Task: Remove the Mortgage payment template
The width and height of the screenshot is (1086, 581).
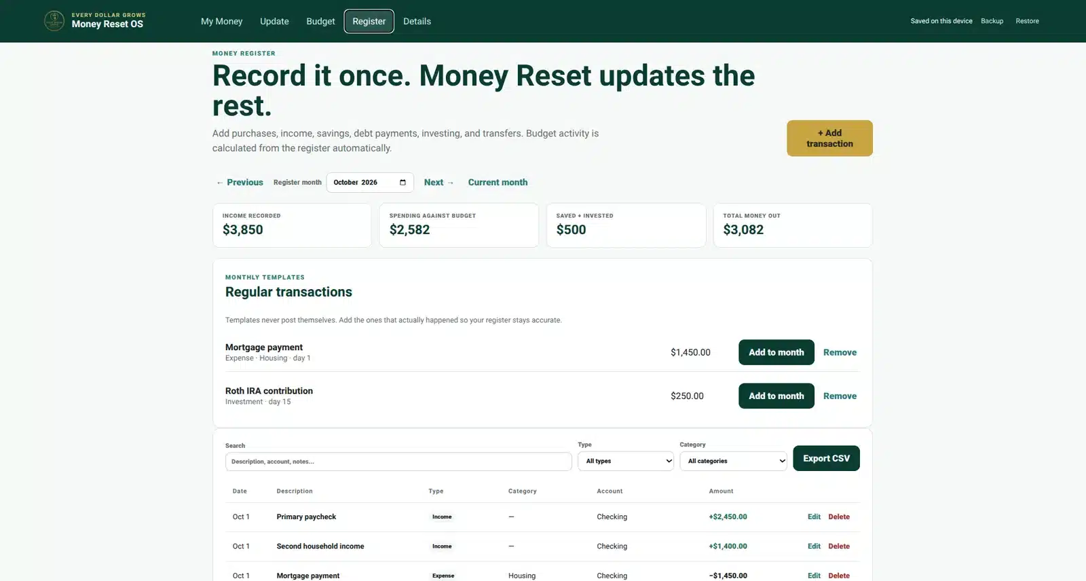Action: [x=840, y=352]
